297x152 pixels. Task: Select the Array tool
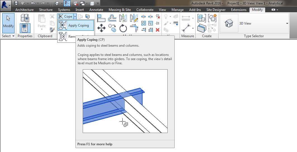(144, 23)
